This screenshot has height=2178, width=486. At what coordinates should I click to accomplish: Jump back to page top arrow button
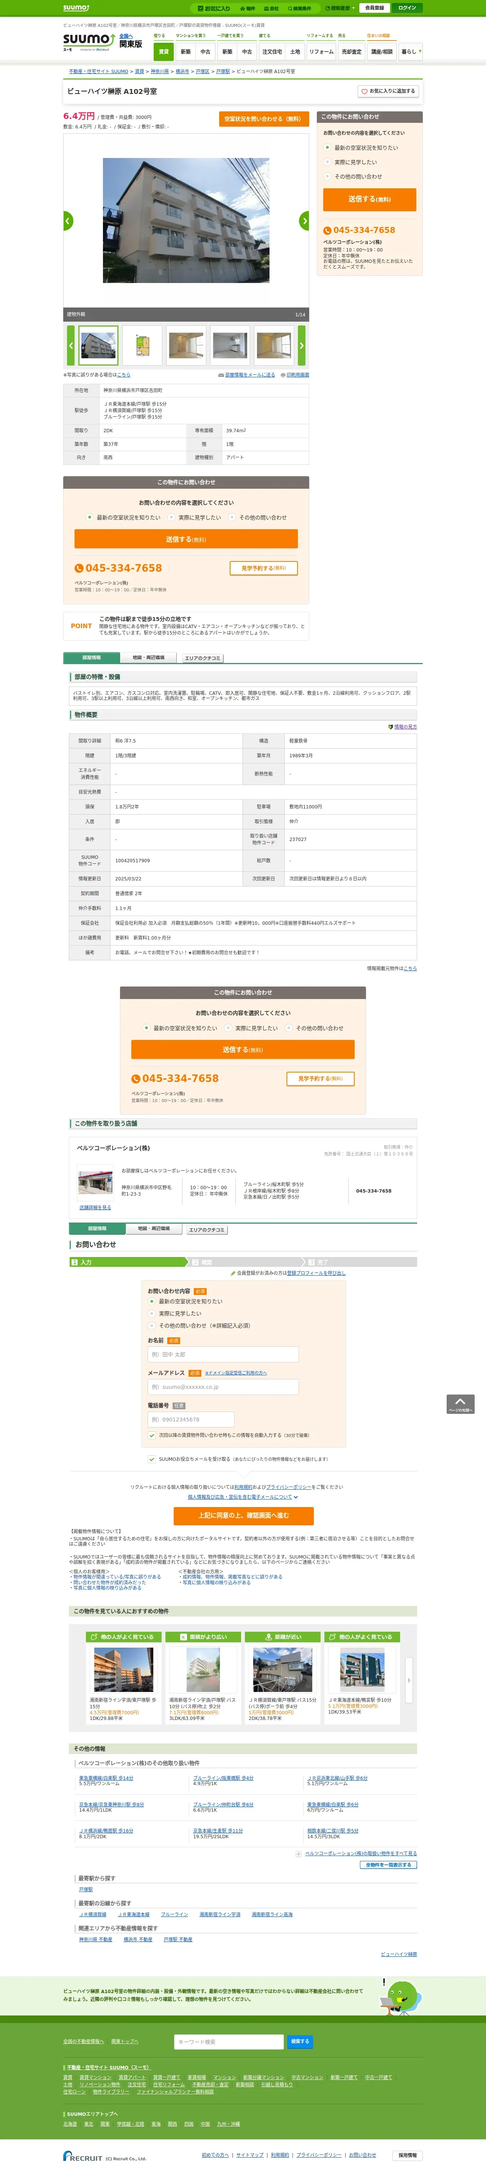point(461,1404)
